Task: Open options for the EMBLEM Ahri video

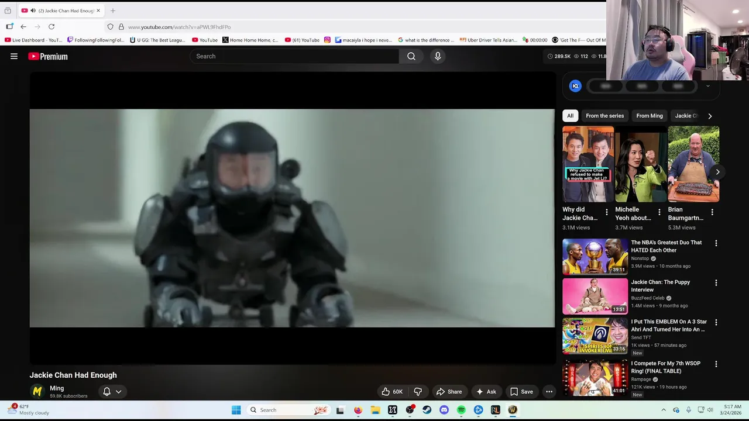Action: 716,323
